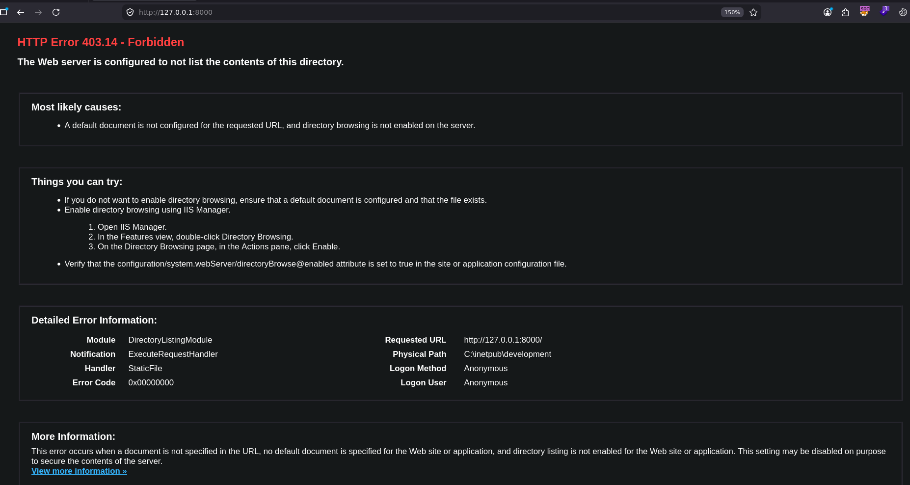Go back to the previous page
Image resolution: width=910 pixels, height=485 pixels.
pyautogui.click(x=21, y=12)
